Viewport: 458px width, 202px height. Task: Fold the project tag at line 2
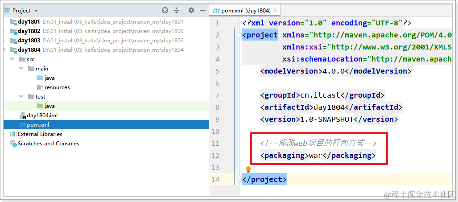click(x=239, y=35)
